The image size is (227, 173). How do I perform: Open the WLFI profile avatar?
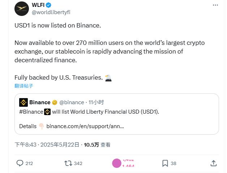[x=22, y=9]
